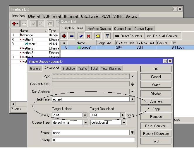Click Reset All Counters in Queue List toolbar

[x=164, y=36]
